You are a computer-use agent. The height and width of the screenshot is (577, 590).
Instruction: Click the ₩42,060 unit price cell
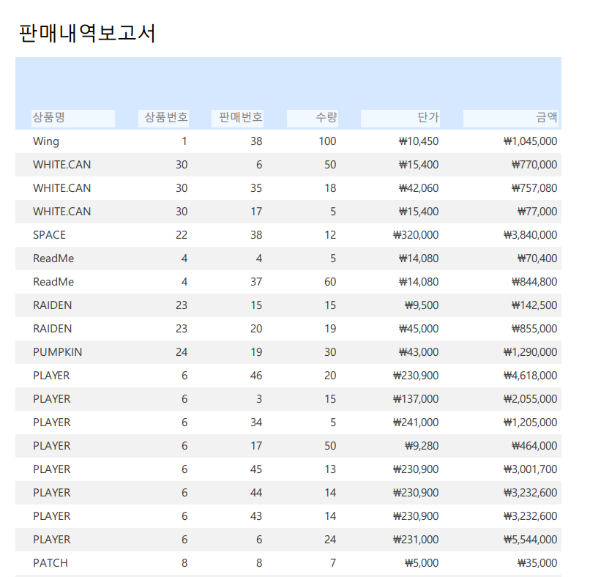pyautogui.click(x=419, y=188)
